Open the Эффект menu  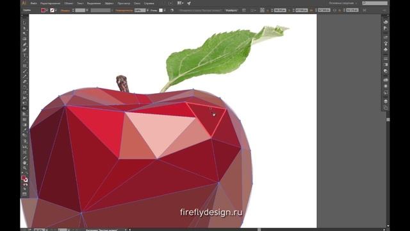(x=109, y=3)
